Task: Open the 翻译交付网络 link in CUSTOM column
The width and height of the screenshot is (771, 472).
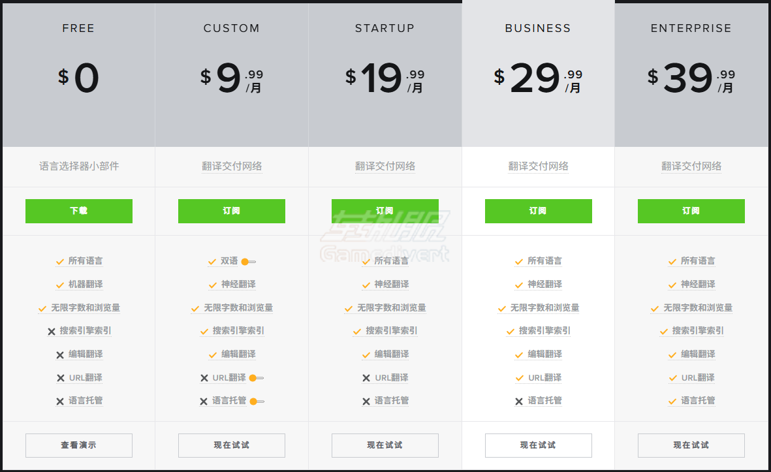Action: [231, 166]
